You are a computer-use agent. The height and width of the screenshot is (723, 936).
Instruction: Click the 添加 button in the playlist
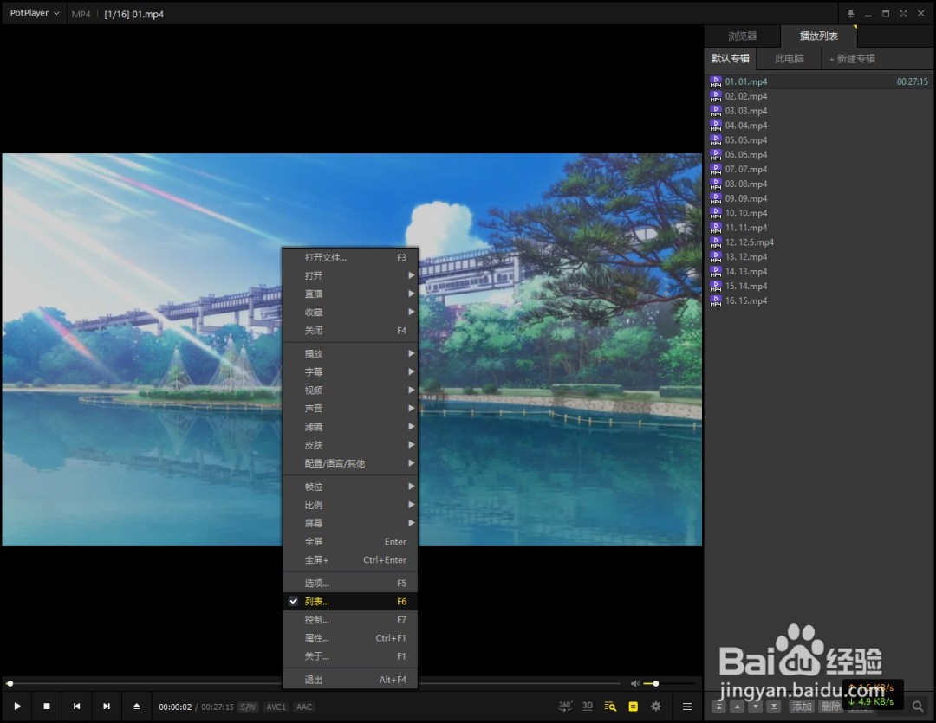[x=802, y=707]
